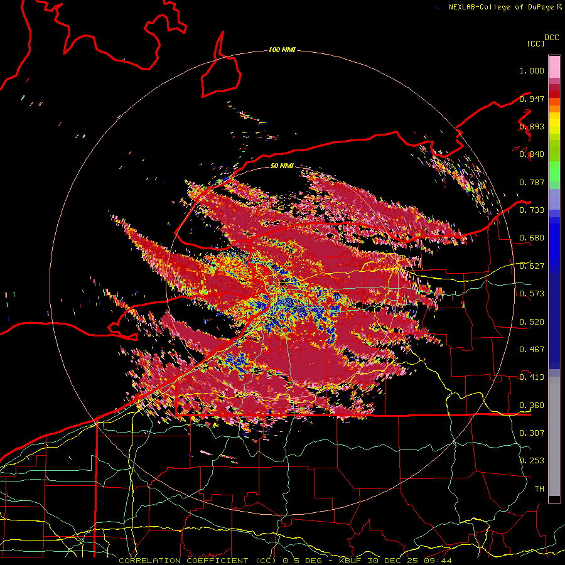Click the 0.840 scale value
Screen dimensions: 565x565
coord(532,154)
